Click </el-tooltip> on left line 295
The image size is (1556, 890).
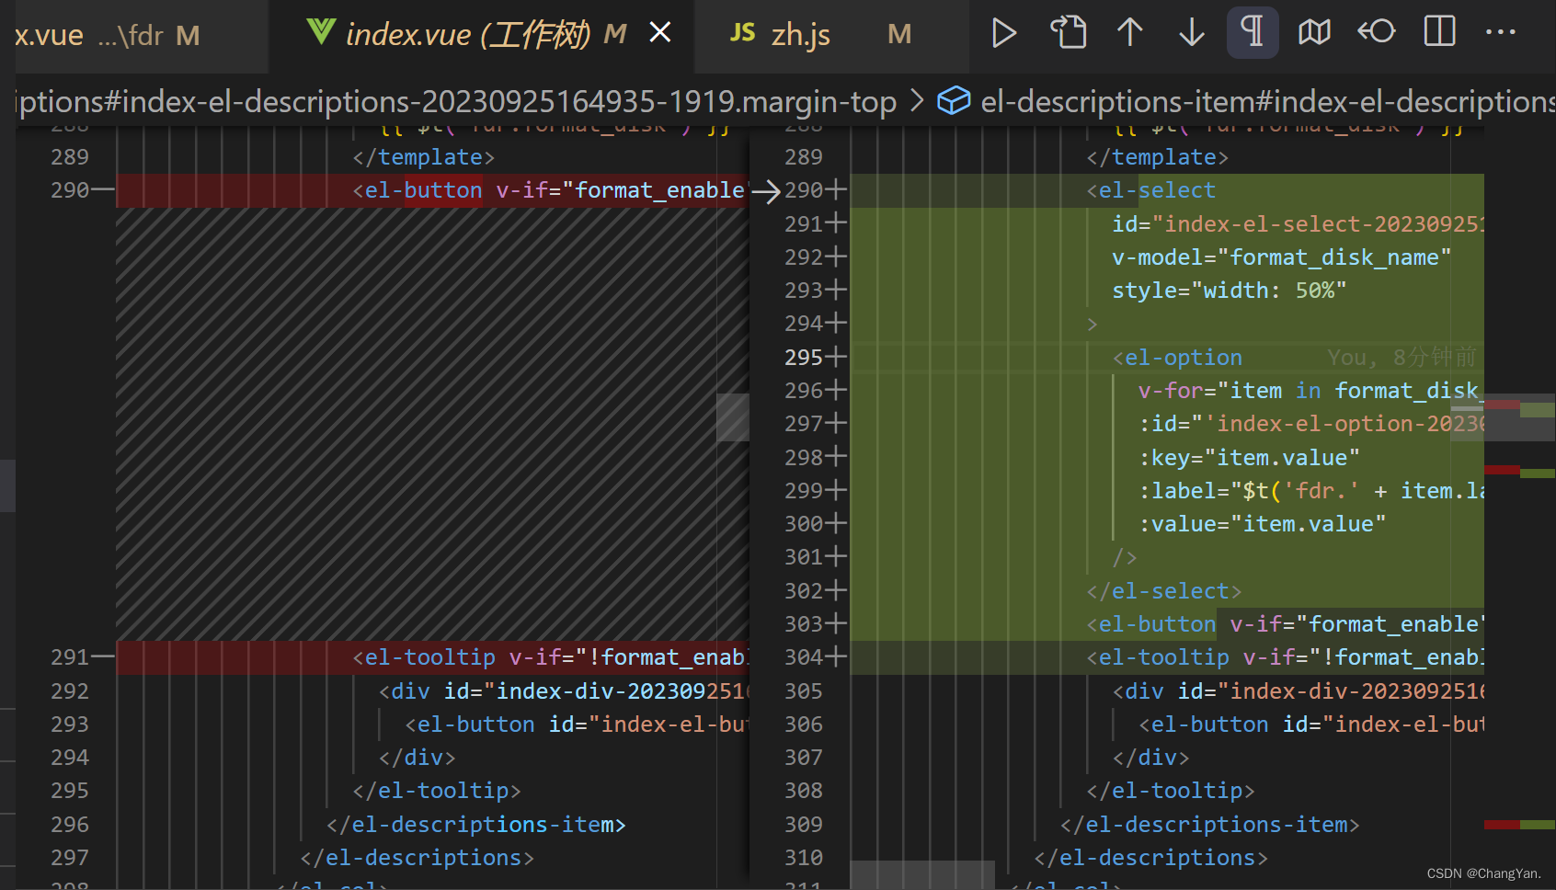437,791
